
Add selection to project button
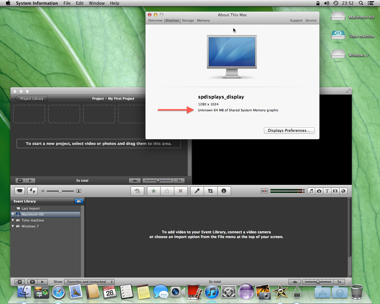(137, 191)
